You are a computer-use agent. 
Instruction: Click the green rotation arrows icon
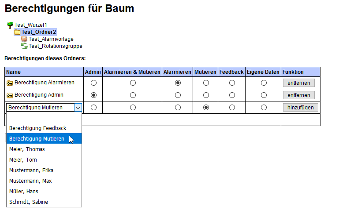pos(24,46)
